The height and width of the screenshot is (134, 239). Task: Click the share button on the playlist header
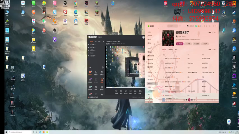point(205,44)
